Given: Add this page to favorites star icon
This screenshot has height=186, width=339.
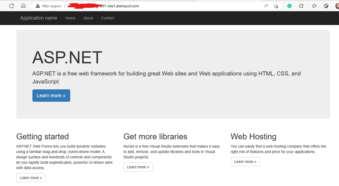Looking at the screenshot, I should click(276, 6).
